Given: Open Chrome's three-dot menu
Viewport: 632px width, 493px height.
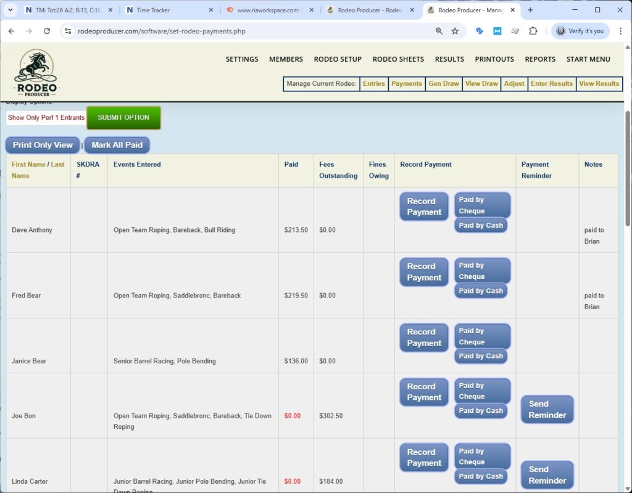Looking at the screenshot, I should click(x=620, y=31).
